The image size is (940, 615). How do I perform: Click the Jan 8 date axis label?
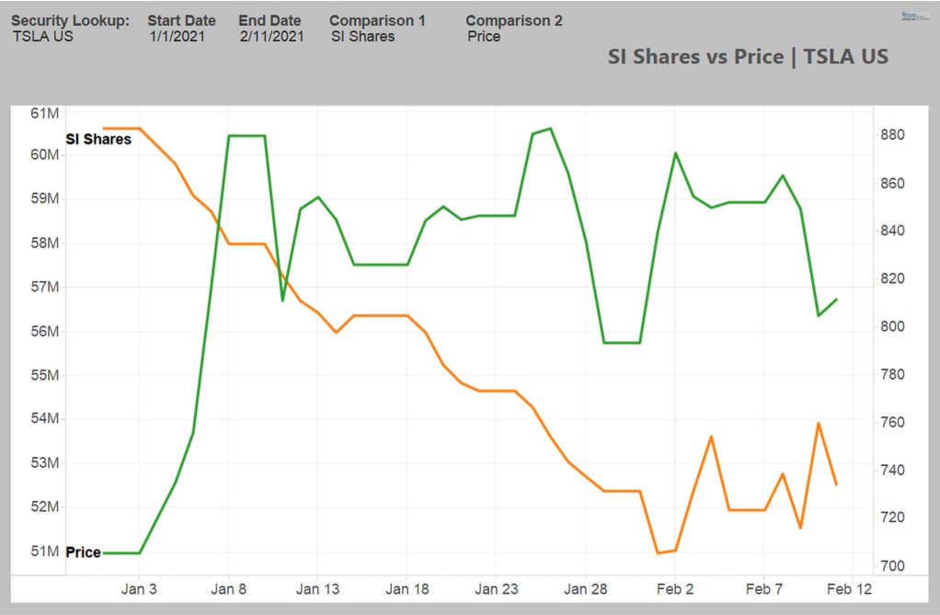[228, 589]
